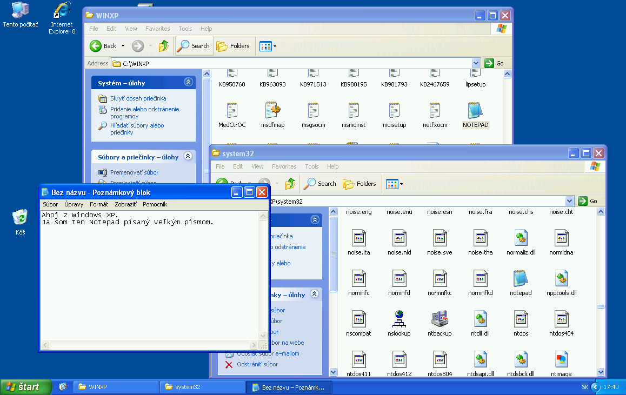The width and height of the screenshot is (626, 395).
Task: Open the NOTEPAD file icon in WINXP folder
Action: pos(475,111)
